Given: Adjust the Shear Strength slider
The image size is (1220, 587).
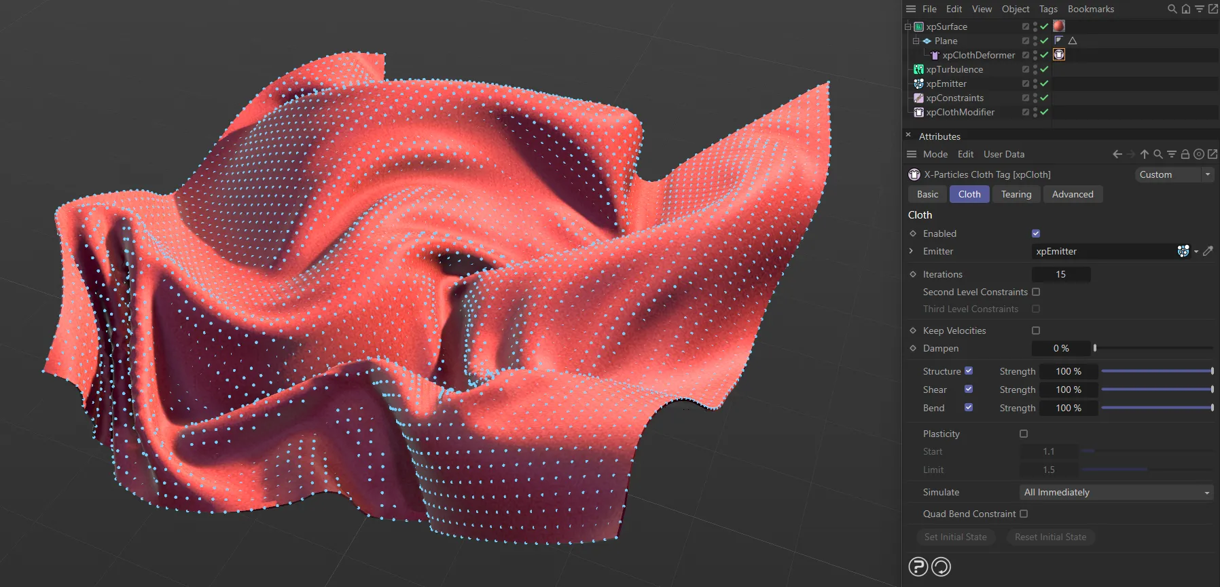Looking at the screenshot, I should tap(1157, 390).
